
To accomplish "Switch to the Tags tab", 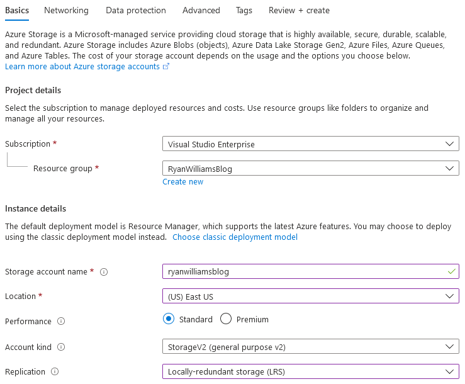I will [x=244, y=10].
